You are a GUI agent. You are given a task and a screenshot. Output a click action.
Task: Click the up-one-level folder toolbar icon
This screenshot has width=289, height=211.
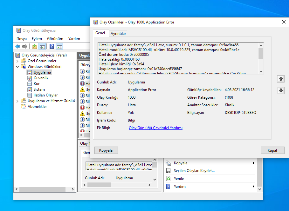coord(34,47)
